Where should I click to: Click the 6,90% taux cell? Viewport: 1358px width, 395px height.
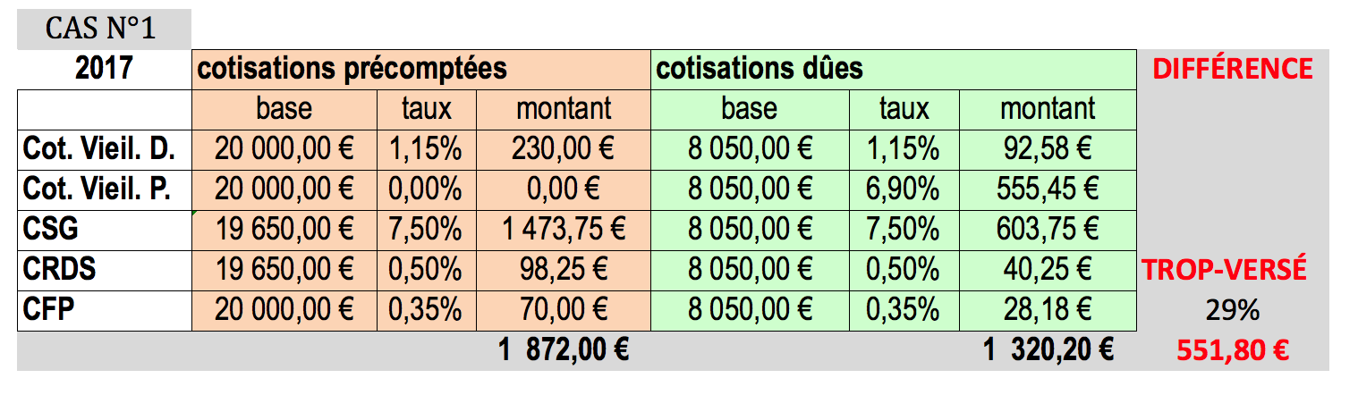coord(904,190)
